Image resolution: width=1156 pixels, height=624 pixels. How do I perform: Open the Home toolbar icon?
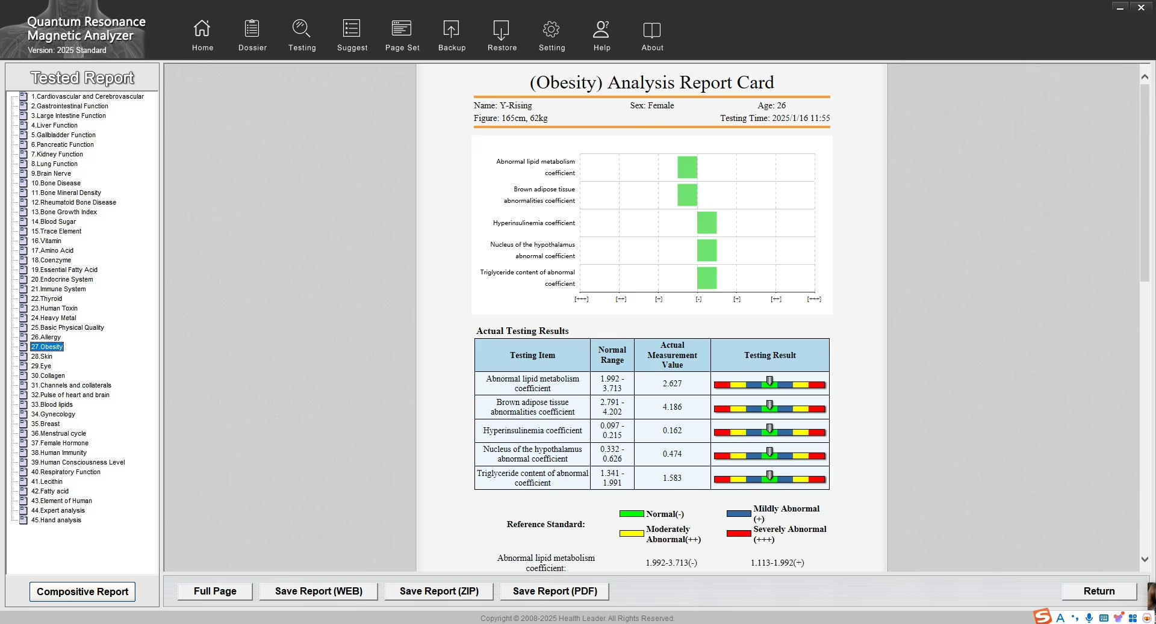coord(202,28)
